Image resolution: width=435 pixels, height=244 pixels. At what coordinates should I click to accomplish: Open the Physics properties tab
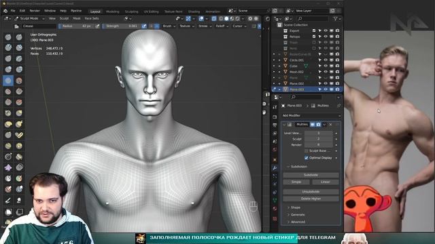point(275,184)
